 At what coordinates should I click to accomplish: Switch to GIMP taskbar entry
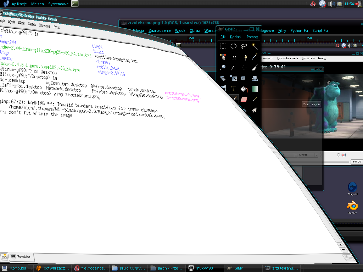click(x=243, y=268)
